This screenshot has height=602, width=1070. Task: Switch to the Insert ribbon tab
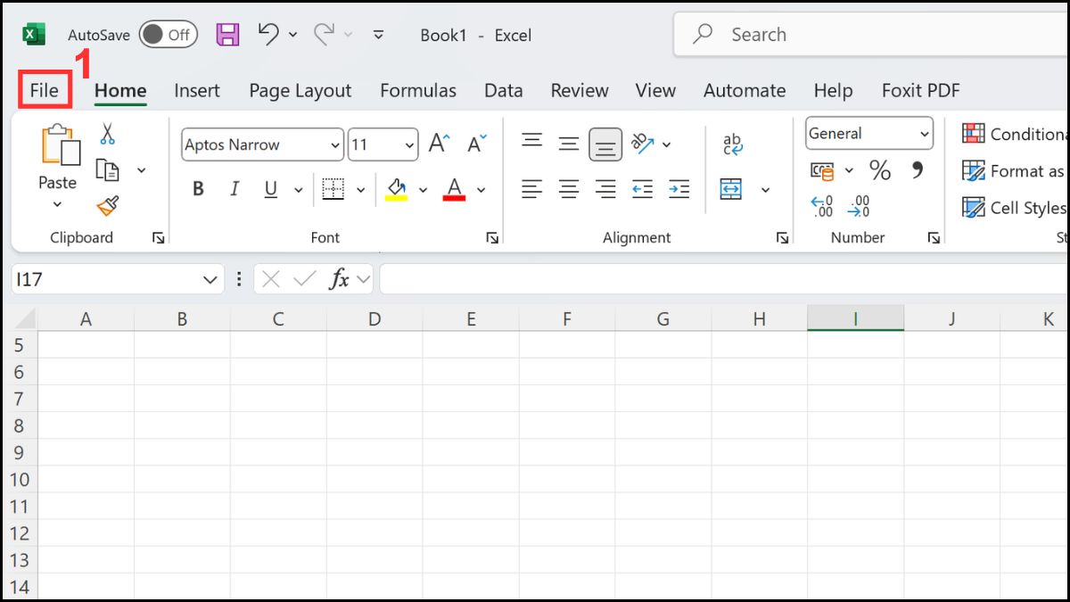click(x=197, y=90)
